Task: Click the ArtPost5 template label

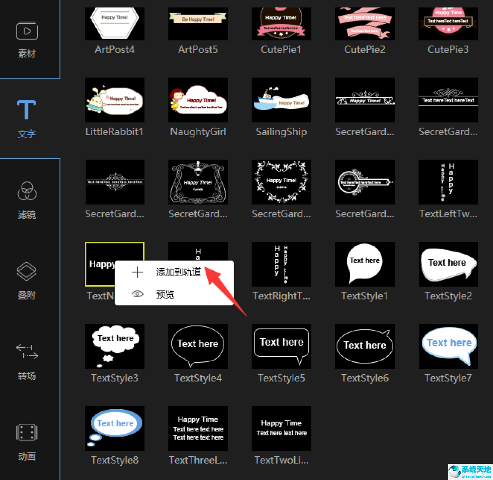Action: point(198,49)
